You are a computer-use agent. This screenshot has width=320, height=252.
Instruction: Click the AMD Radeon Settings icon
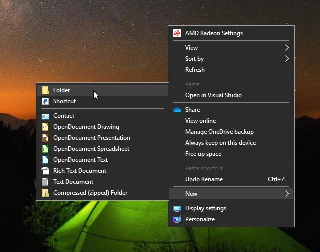(177, 33)
